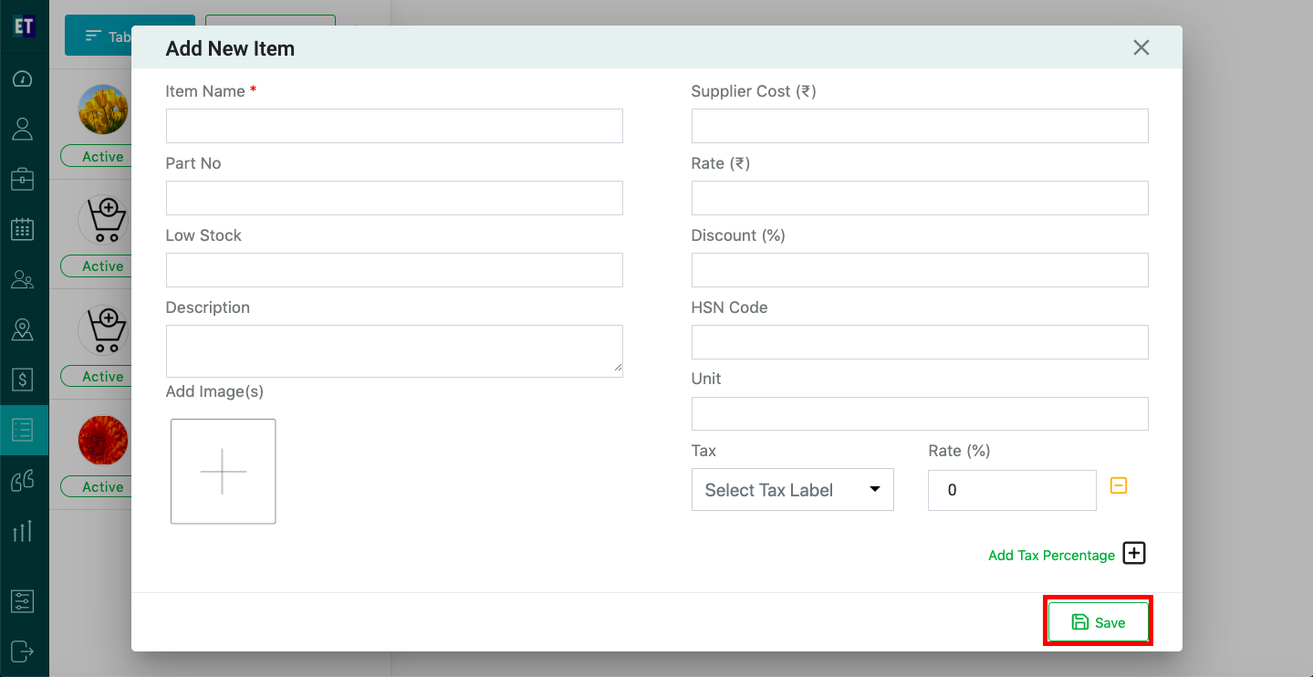This screenshot has height=677, width=1313.
Task: Click the teal Table view button behind dialog
Action: (98, 36)
